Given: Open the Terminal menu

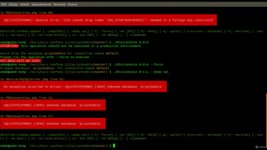Looking at the screenshot, I should coord(59,5).
